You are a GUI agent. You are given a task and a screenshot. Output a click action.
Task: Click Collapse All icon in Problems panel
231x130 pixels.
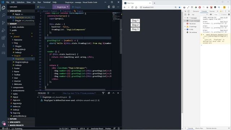pos(109,93)
